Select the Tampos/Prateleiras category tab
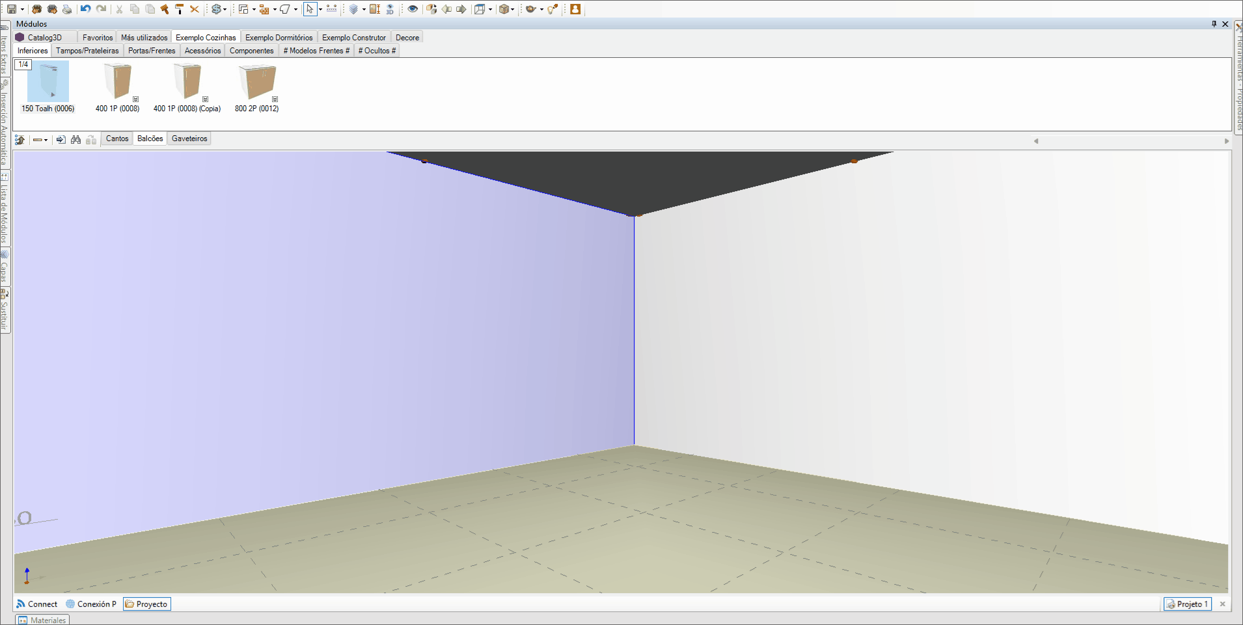This screenshot has height=625, width=1243. point(87,51)
